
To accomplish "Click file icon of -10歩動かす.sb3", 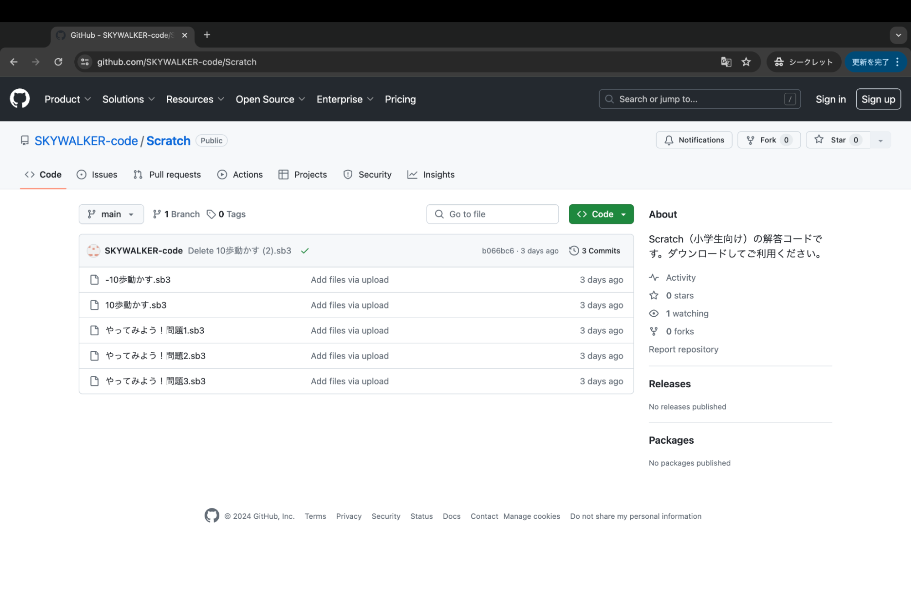I will click(x=94, y=280).
